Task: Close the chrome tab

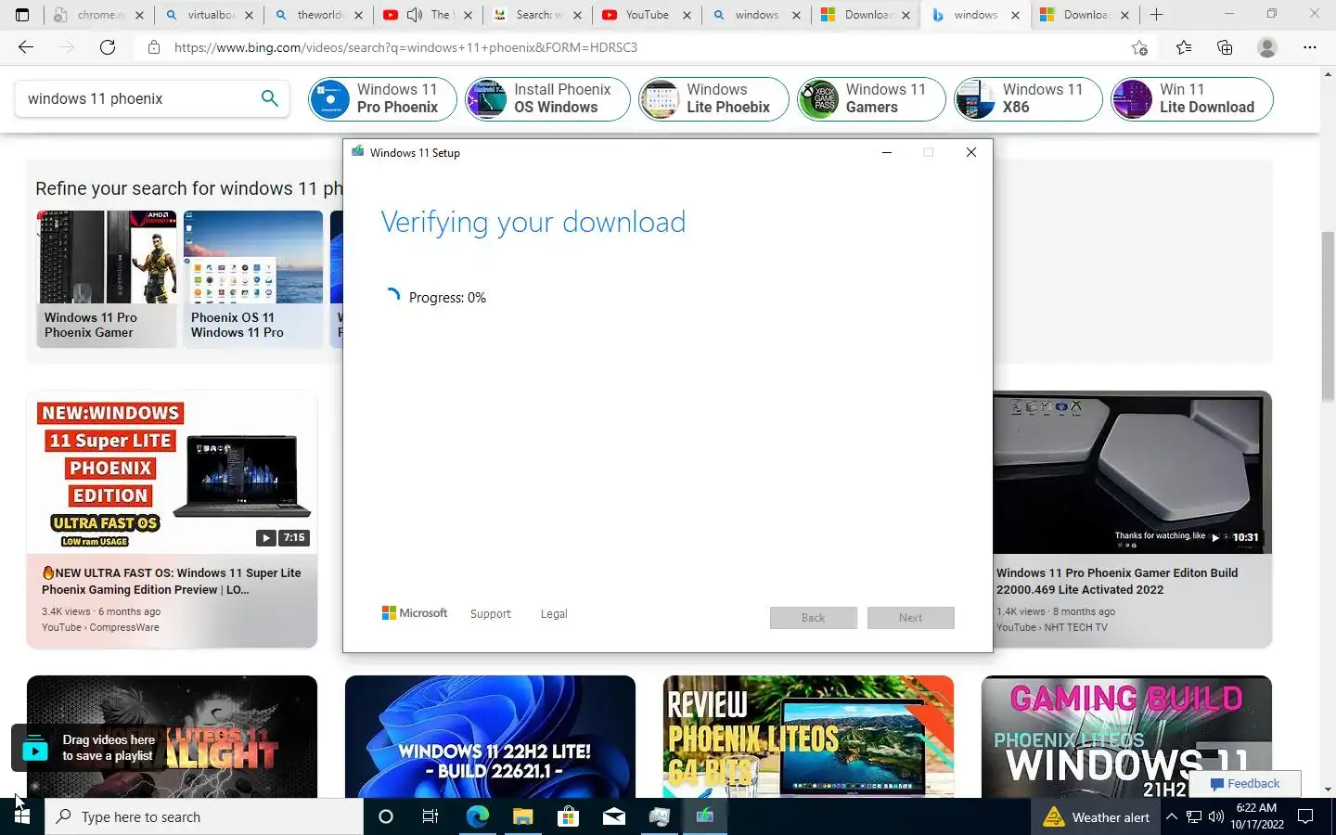Action: tap(140, 15)
